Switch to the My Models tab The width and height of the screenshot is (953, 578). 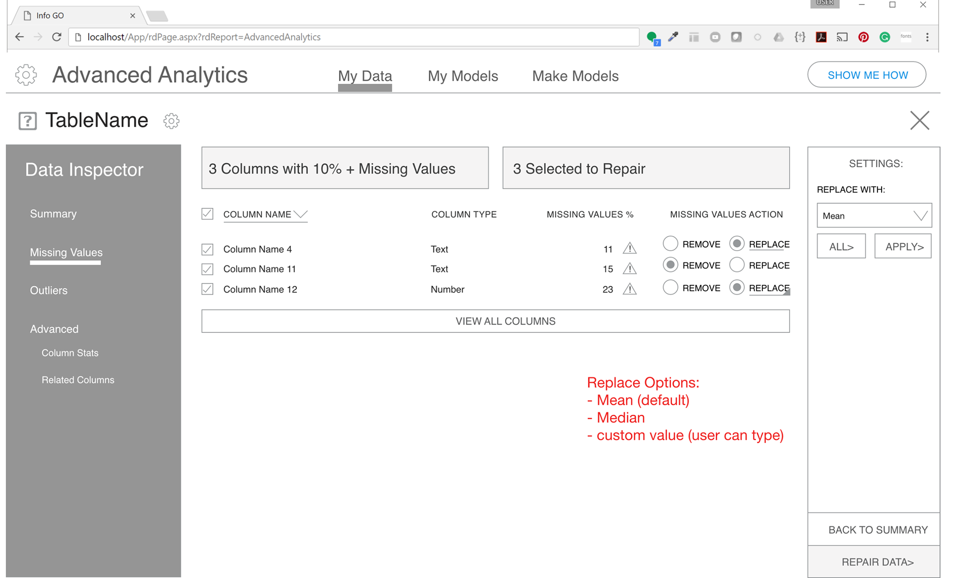pos(463,76)
